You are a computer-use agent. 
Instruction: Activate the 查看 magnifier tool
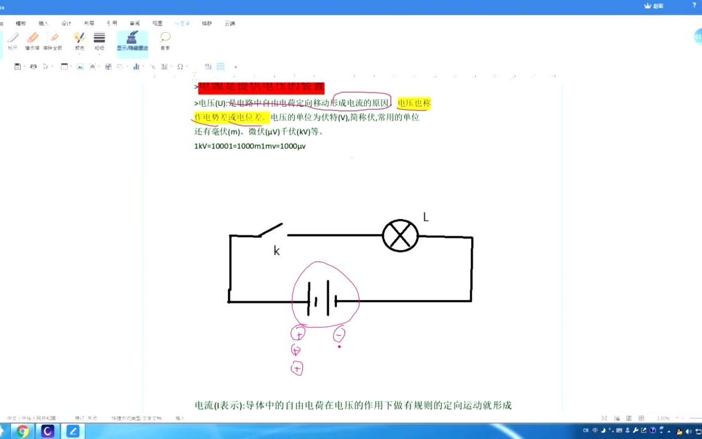coord(165,41)
